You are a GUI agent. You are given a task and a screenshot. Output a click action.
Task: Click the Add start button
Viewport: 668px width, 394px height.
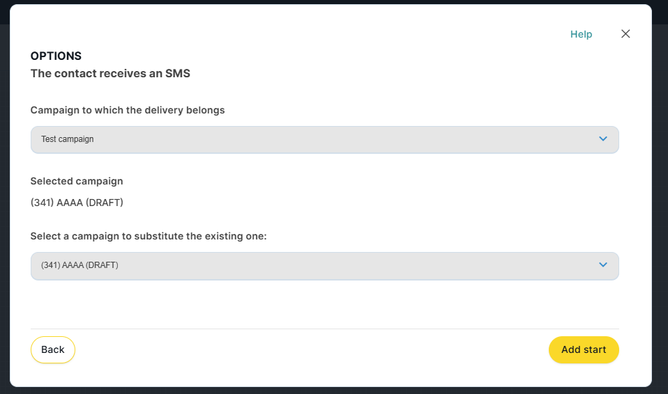click(x=584, y=349)
